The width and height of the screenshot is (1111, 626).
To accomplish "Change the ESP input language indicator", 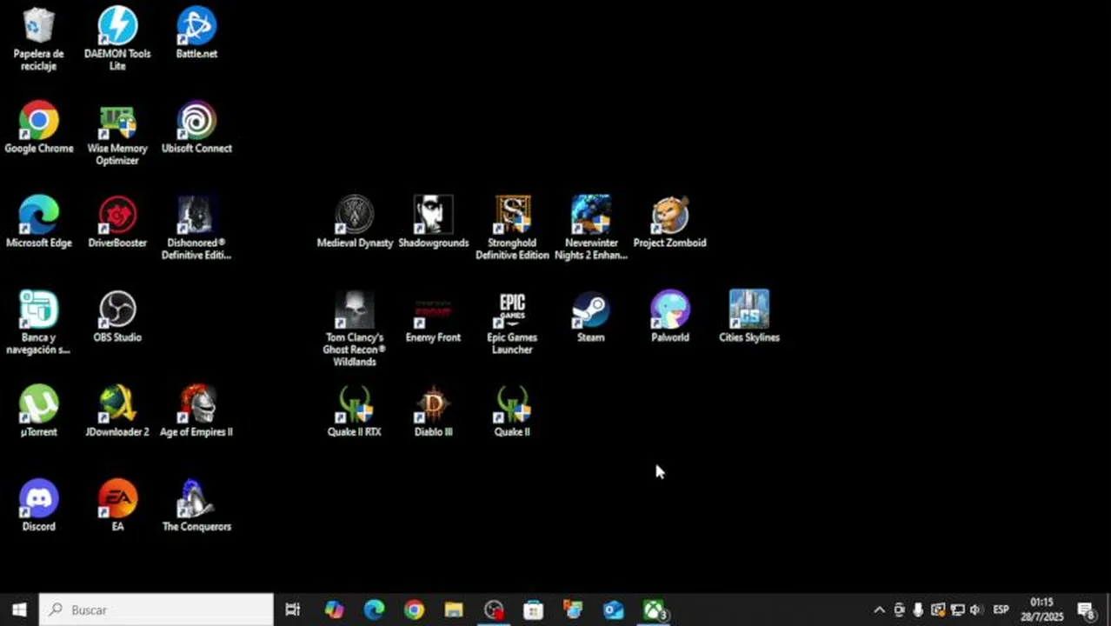I will point(1001,609).
